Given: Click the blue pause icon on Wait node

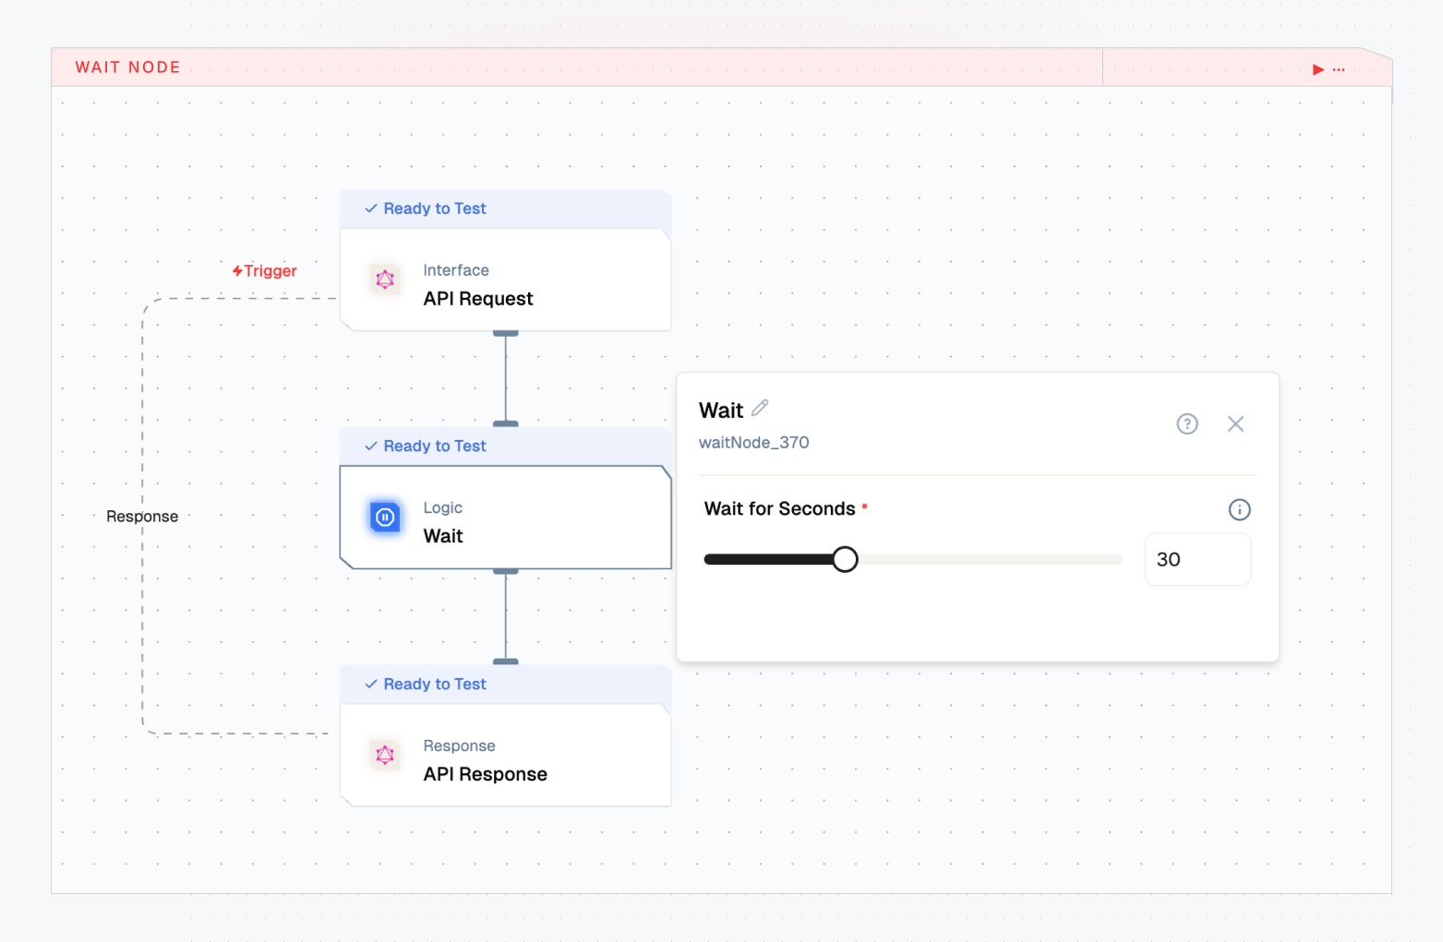Looking at the screenshot, I should tap(385, 518).
